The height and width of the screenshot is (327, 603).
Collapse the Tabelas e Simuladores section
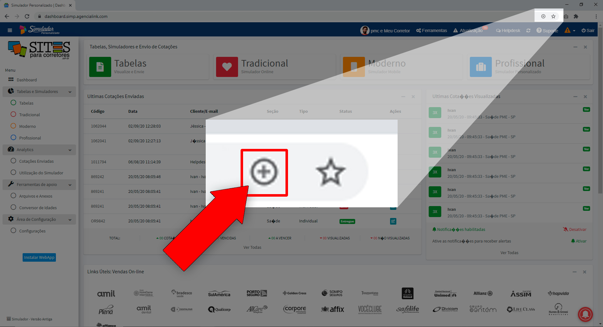pos(70,92)
